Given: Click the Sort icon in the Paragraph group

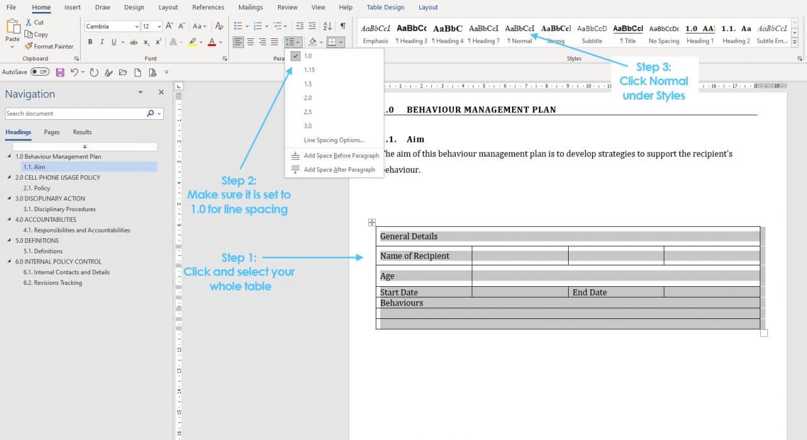Looking at the screenshot, I should 327,25.
